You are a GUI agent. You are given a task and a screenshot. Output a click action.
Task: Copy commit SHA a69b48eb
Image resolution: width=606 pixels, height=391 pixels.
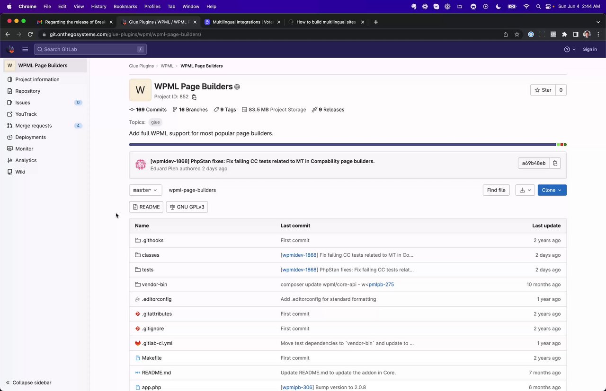click(x=555, y=163)
